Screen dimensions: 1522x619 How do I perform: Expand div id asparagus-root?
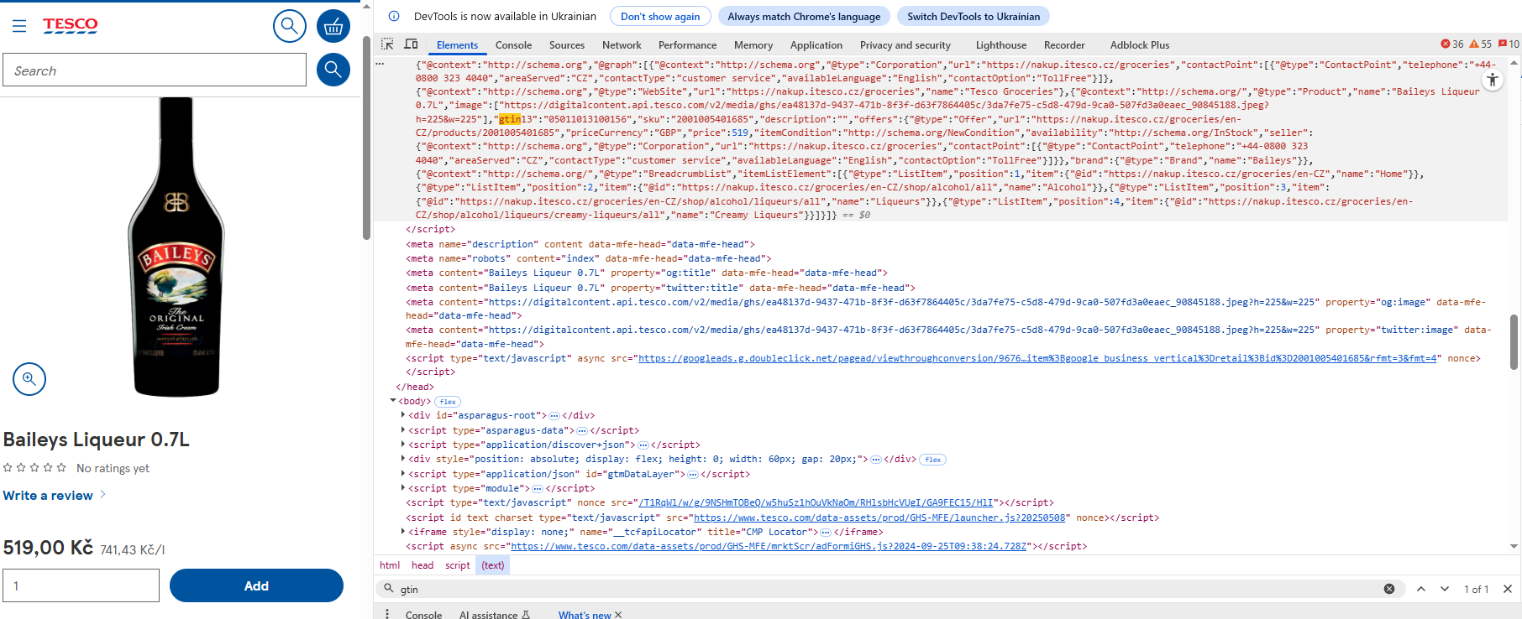[x=403, y=415]
